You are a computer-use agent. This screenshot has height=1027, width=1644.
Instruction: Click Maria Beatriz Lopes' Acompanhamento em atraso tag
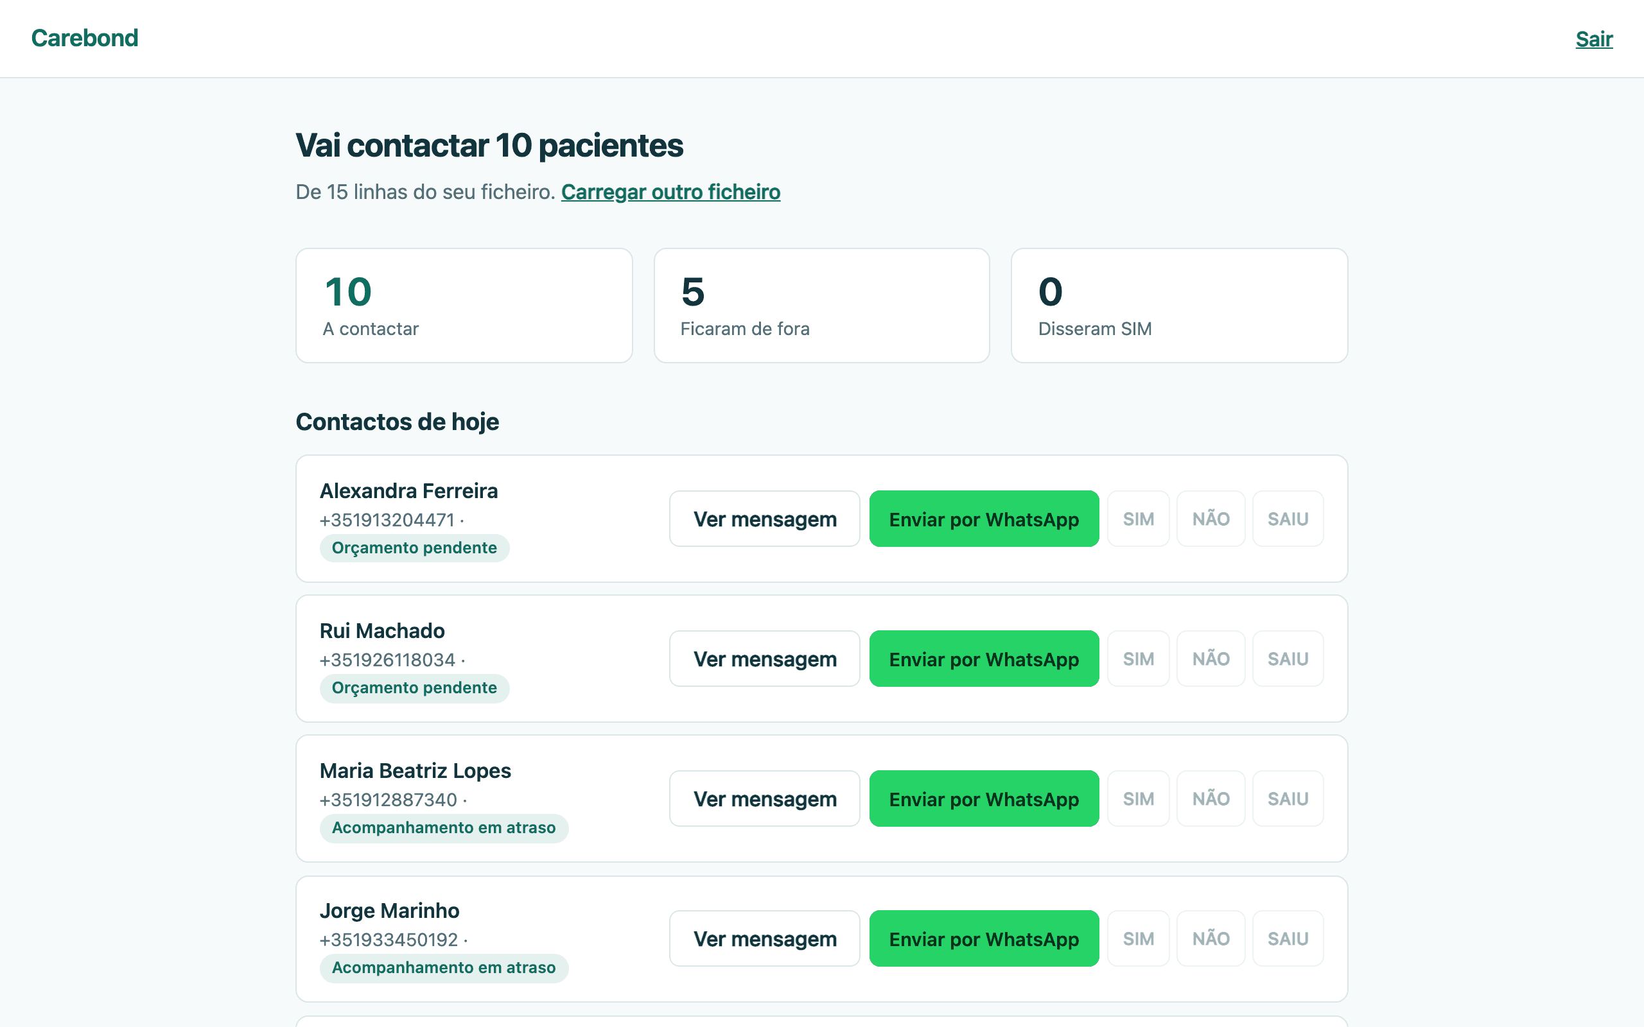pyautogui.click(x=444, y=828)
